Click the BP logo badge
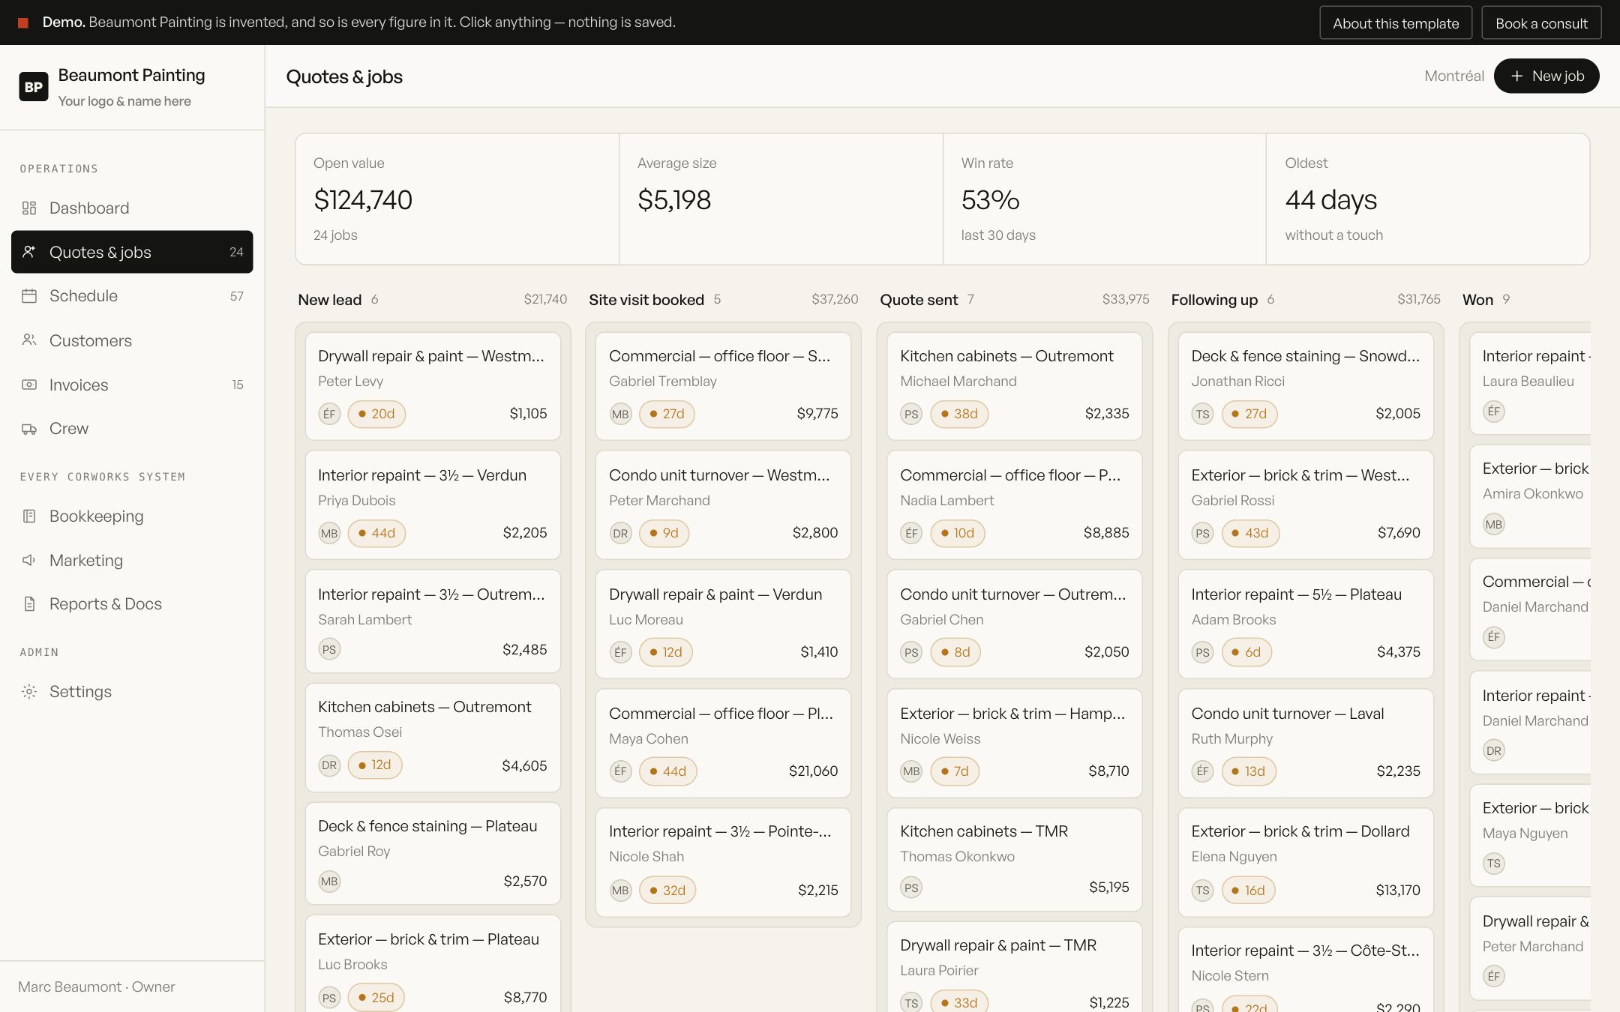 [34, 86]
